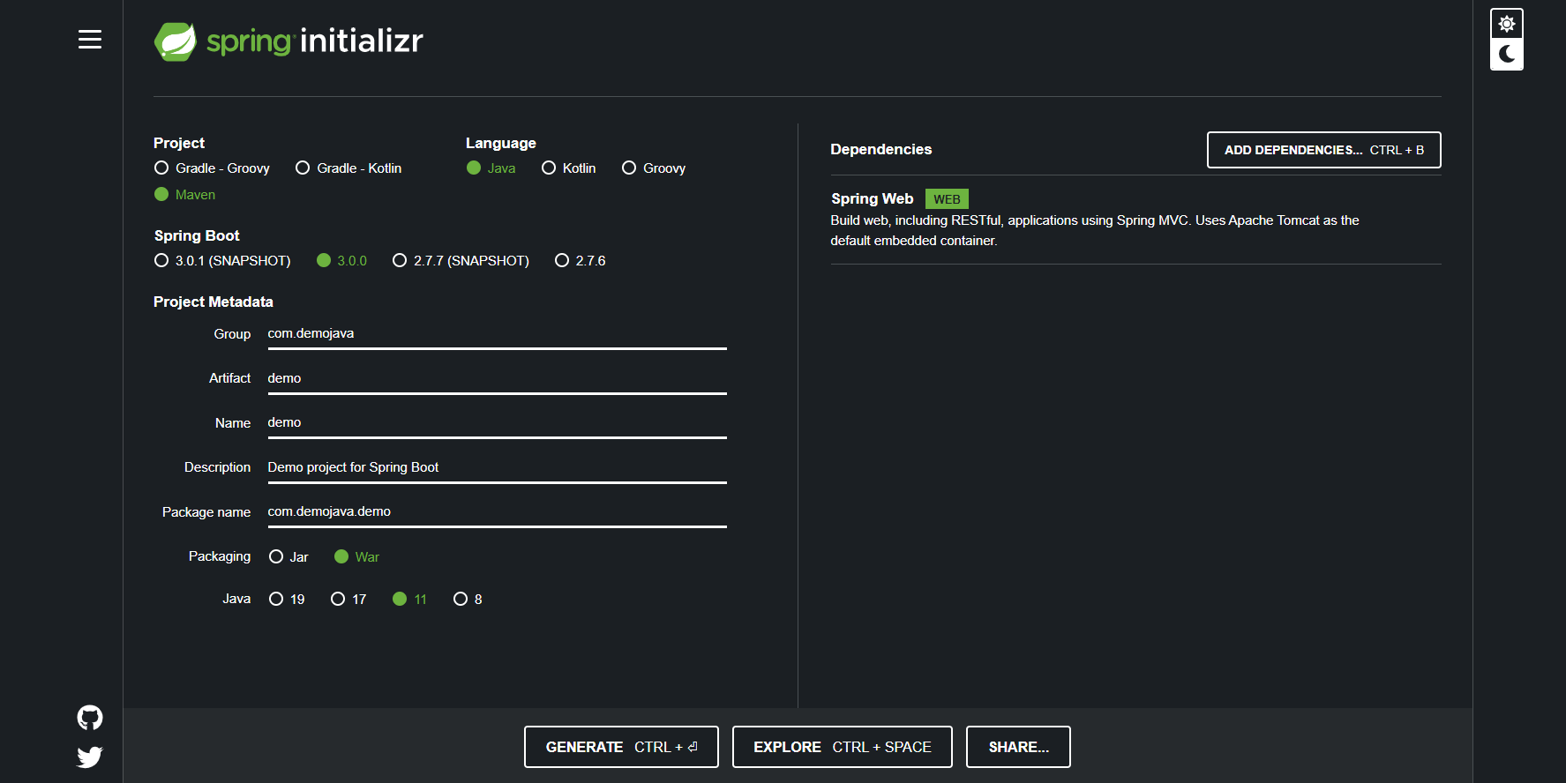This screenshot has height=783, width=1566.
Task: Choose War packaging
Action: [356, 557]
